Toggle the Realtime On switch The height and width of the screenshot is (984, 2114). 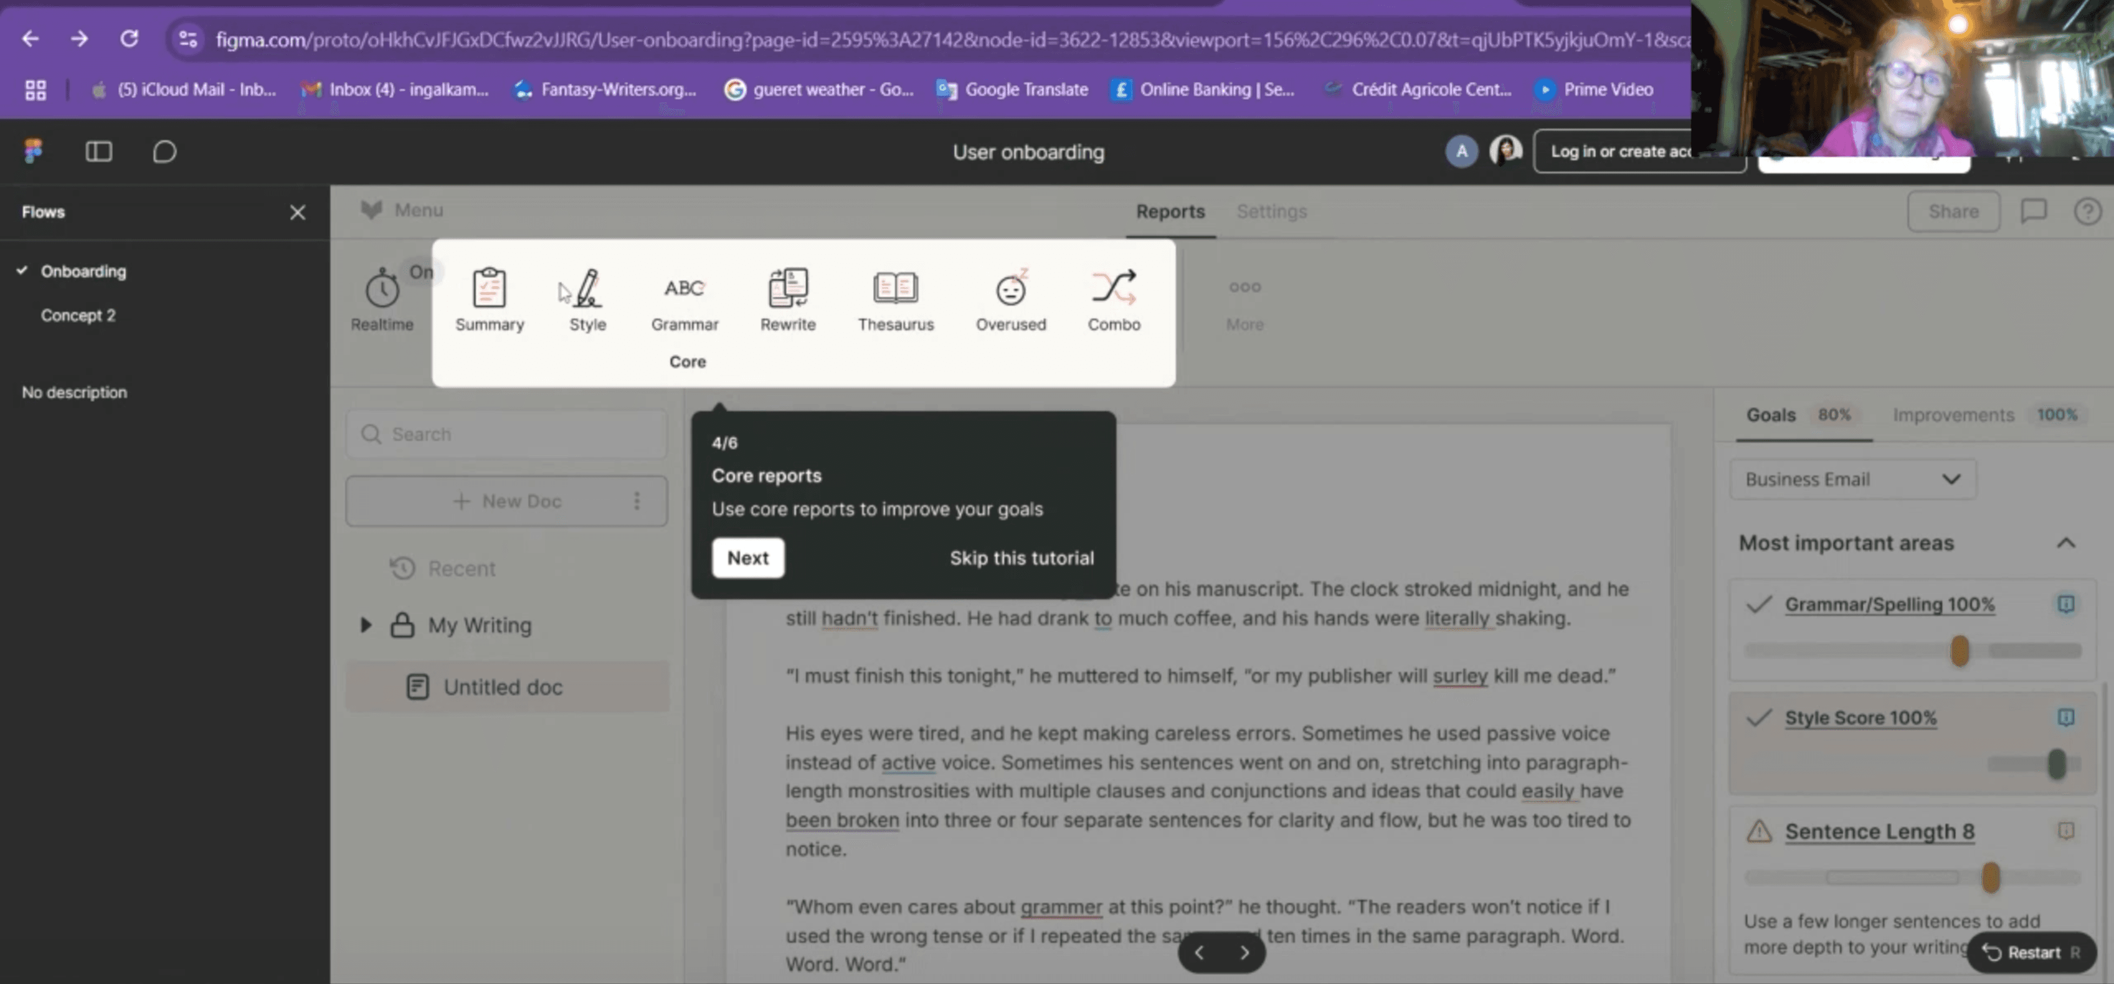click(x=421, y=272)
